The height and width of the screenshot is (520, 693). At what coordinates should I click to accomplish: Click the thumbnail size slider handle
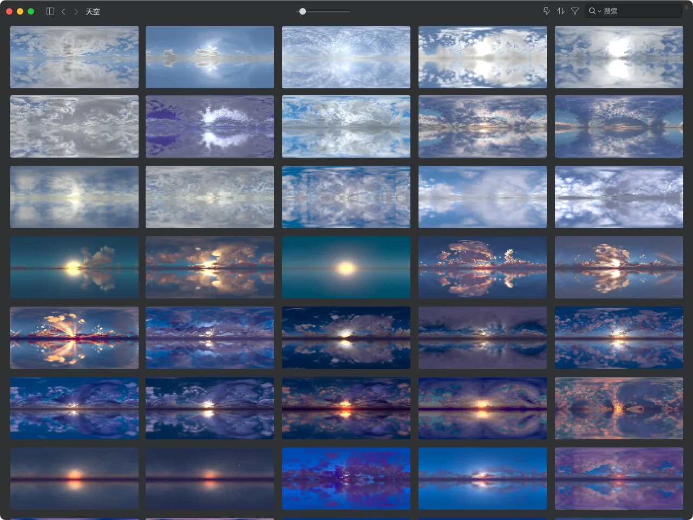(303, 11)
